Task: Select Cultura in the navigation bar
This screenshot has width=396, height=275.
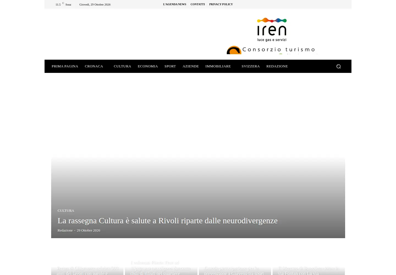Action: [x=122, y=66]
